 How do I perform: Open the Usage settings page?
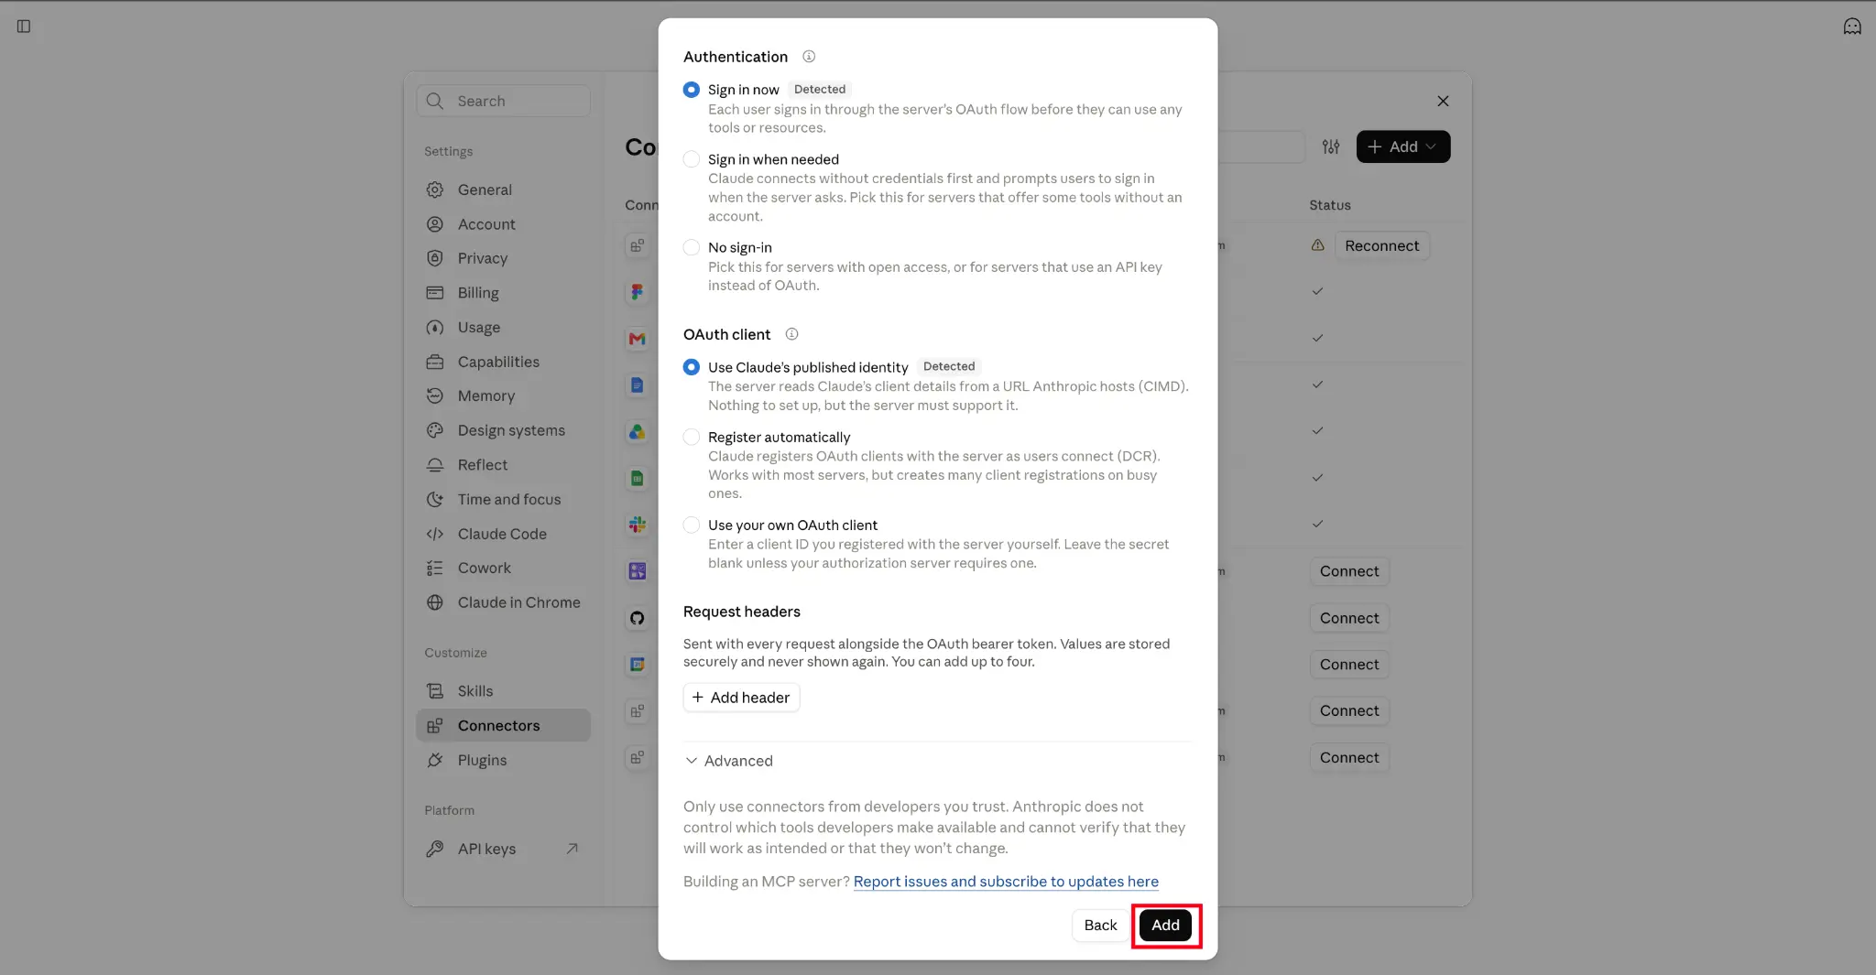(503, 327)
